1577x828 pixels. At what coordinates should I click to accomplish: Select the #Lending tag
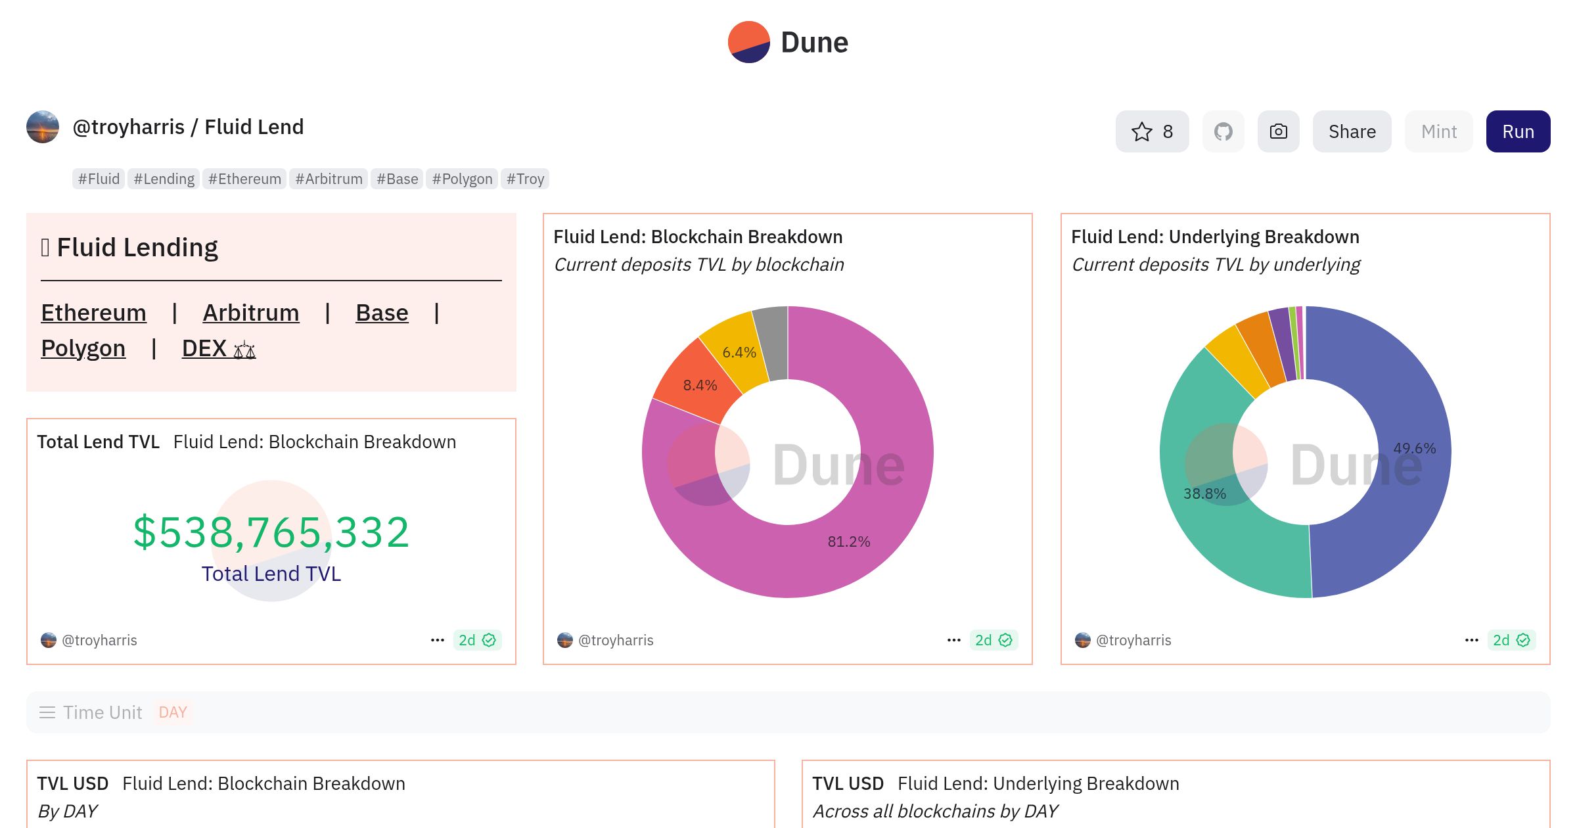pyautogui.click(x=164, y=179)
